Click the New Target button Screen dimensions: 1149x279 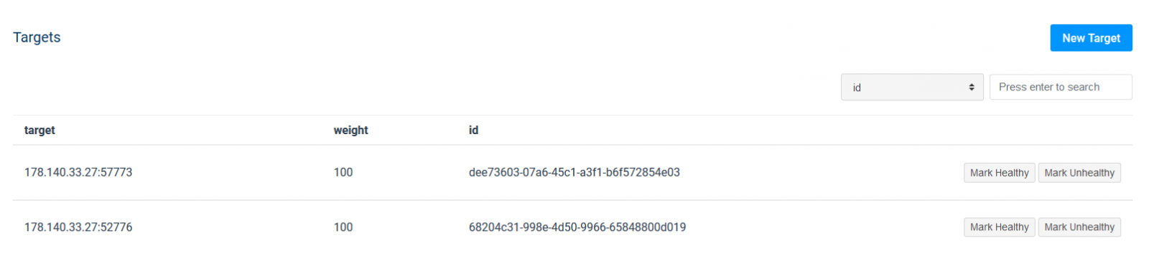[x=1091, y=38]
